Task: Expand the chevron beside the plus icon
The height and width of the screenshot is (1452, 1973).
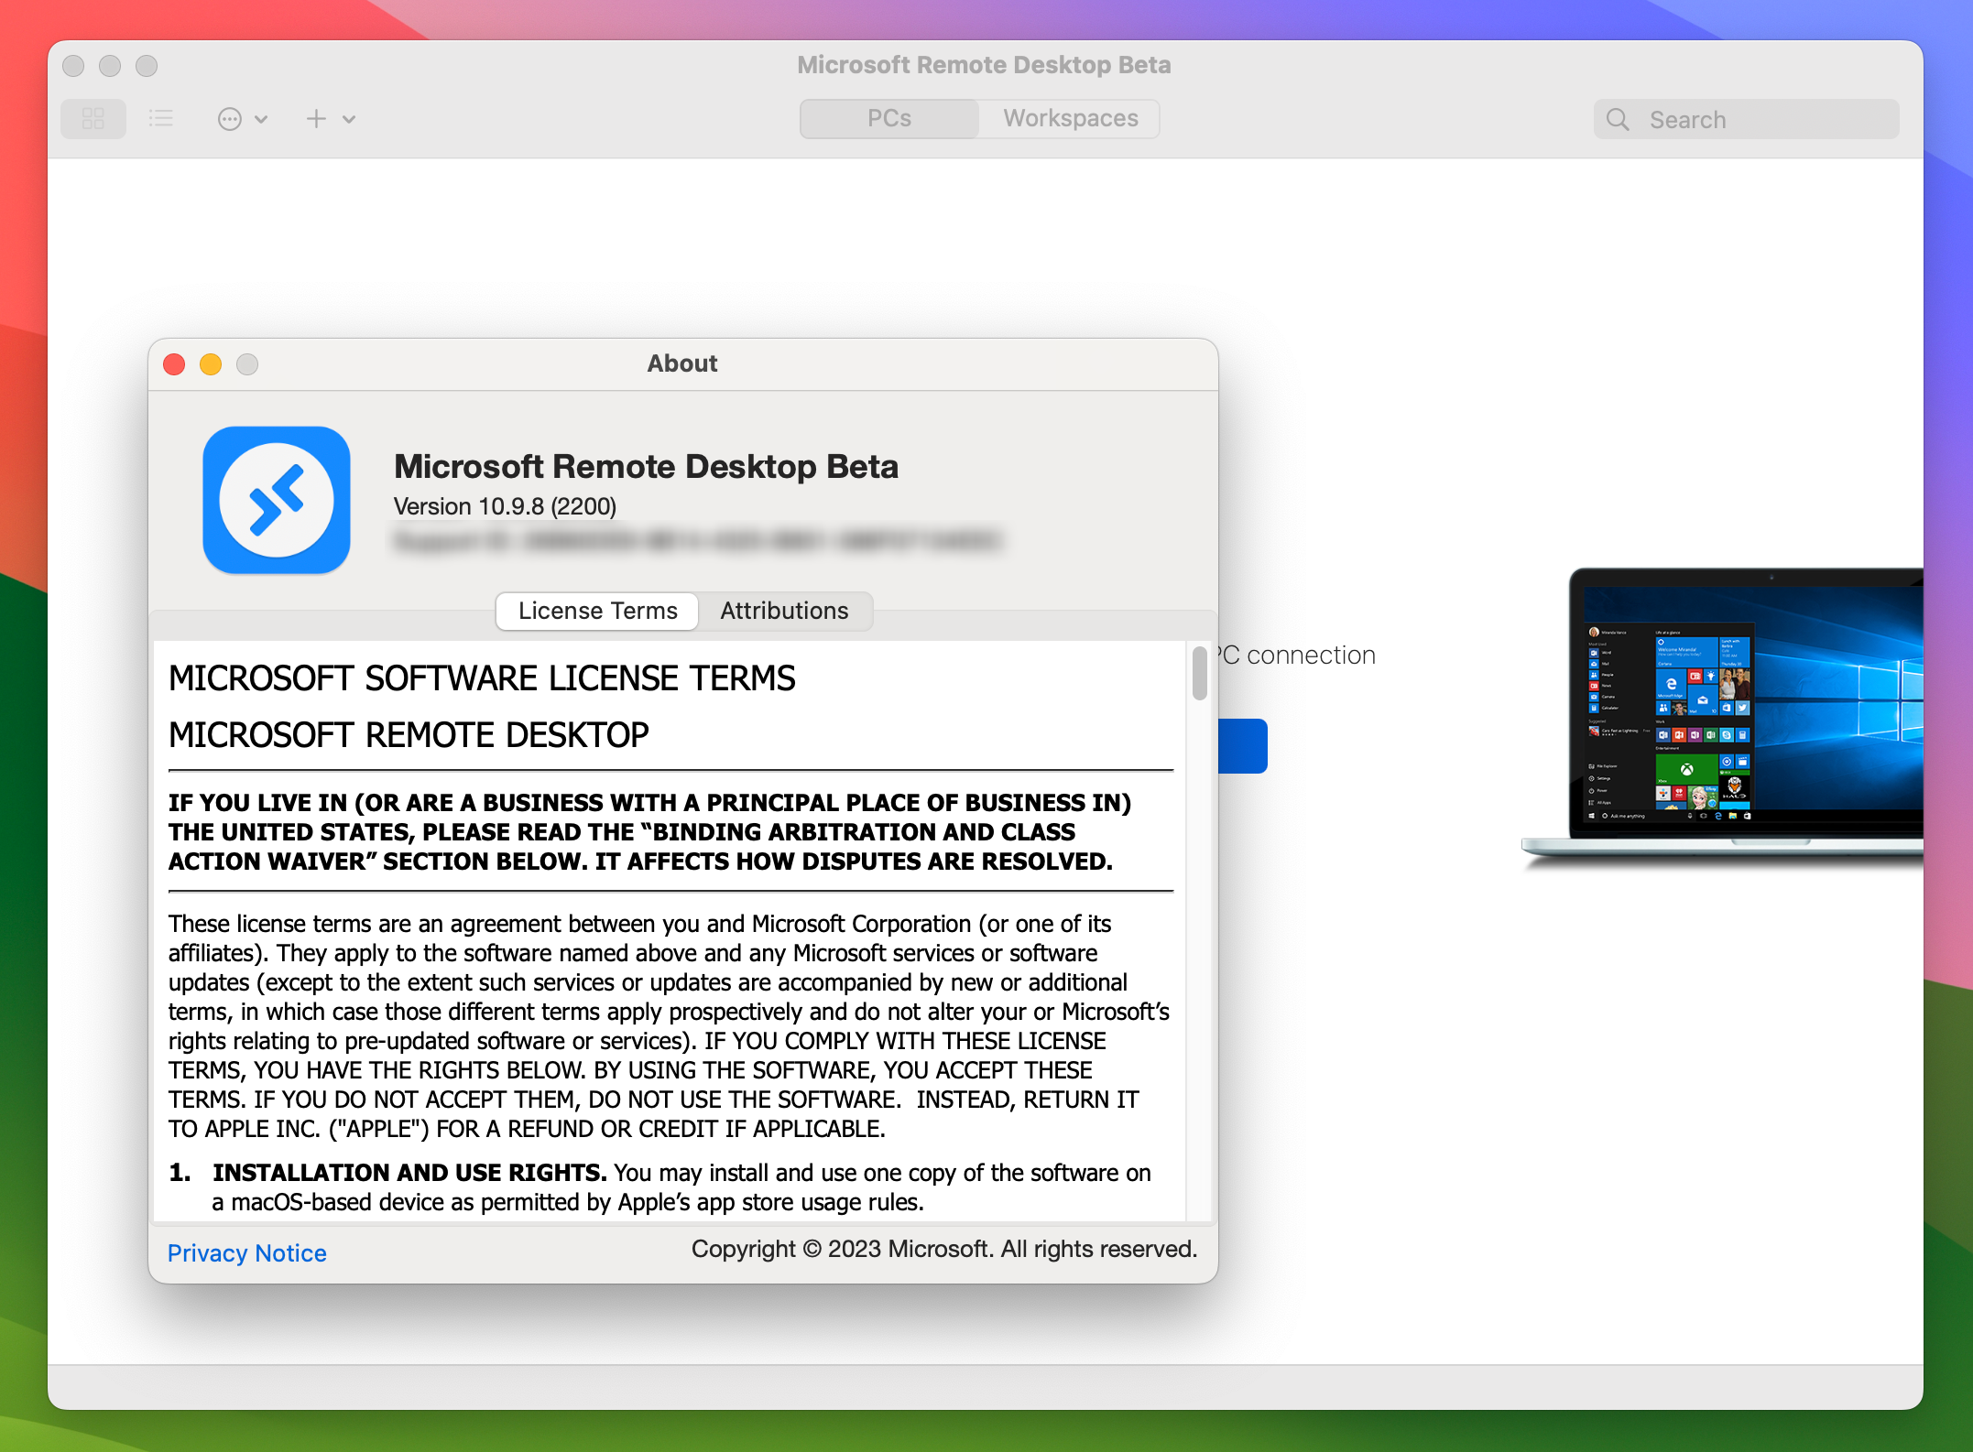Action: click(349, 119)
